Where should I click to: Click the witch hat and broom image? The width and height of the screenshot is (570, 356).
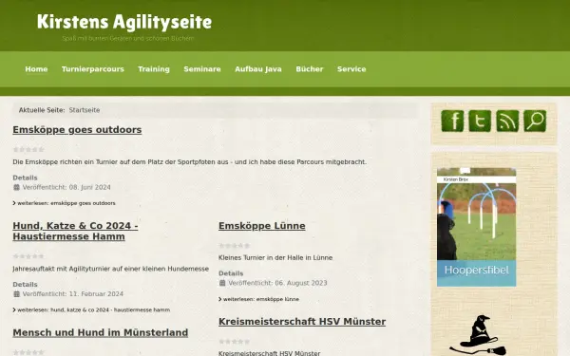tap(477, 335)
